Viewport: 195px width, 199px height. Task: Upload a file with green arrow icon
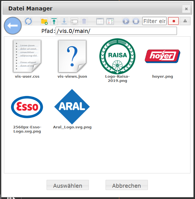tap(54, 21)
